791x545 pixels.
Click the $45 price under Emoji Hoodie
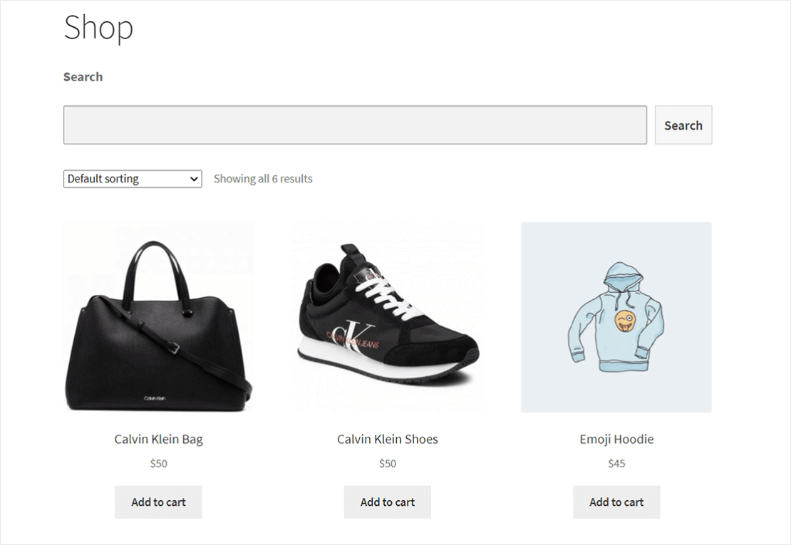(x=616, y=463)
